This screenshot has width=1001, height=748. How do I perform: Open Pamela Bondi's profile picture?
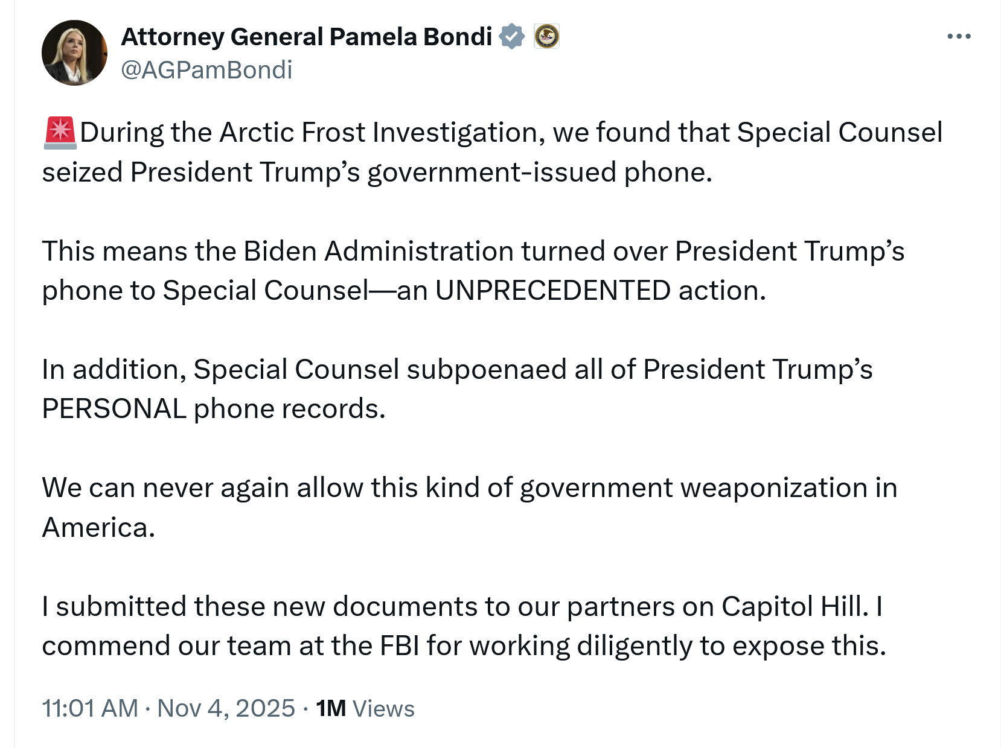(x=74, y=53)
